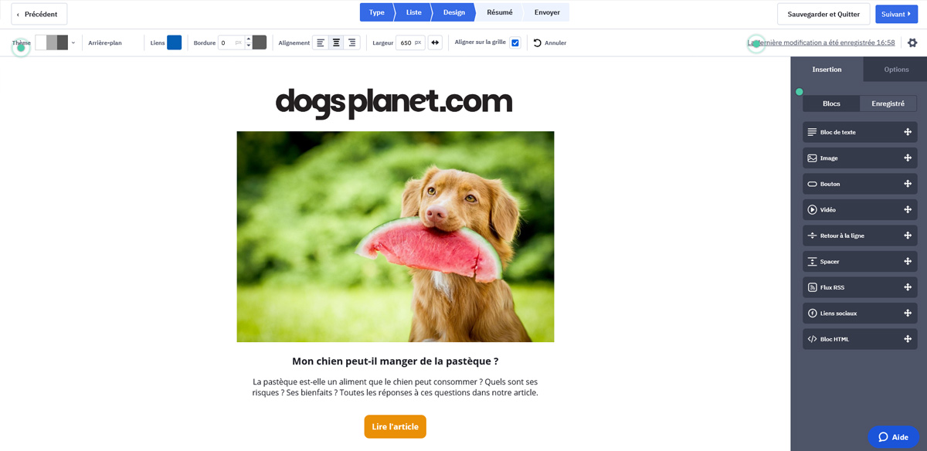Increase the Bordure value with the up arrow
The image size is (927, 451).
[x=248, y=39]
